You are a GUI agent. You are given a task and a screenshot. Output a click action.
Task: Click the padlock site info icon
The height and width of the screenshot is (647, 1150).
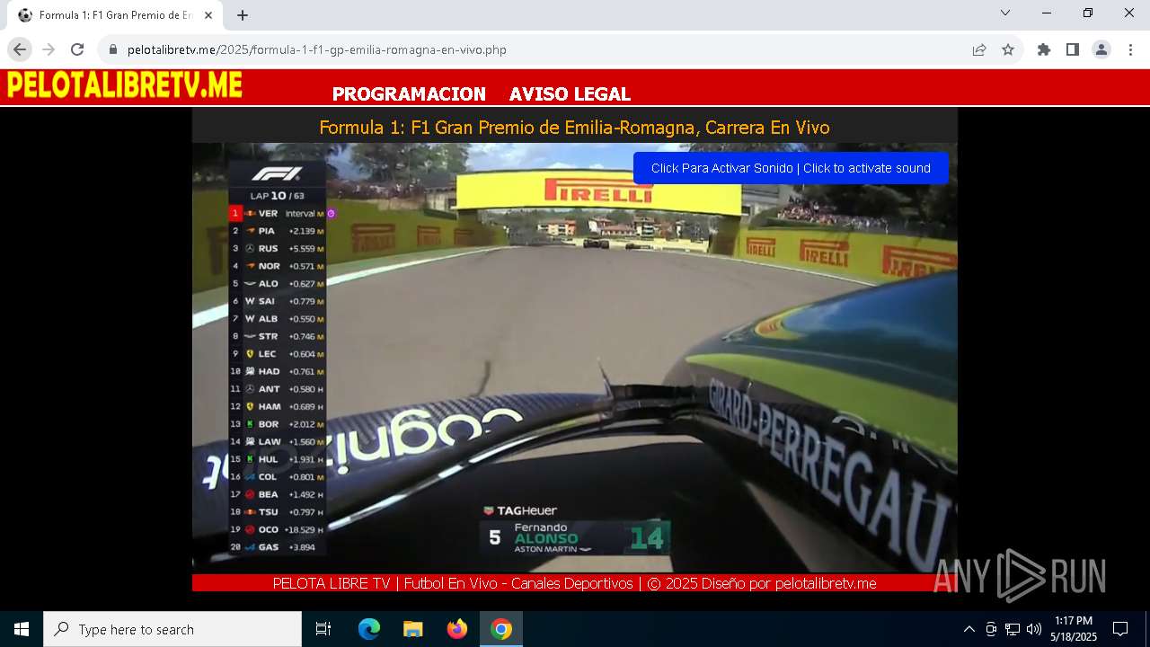(x=113, y=49)
